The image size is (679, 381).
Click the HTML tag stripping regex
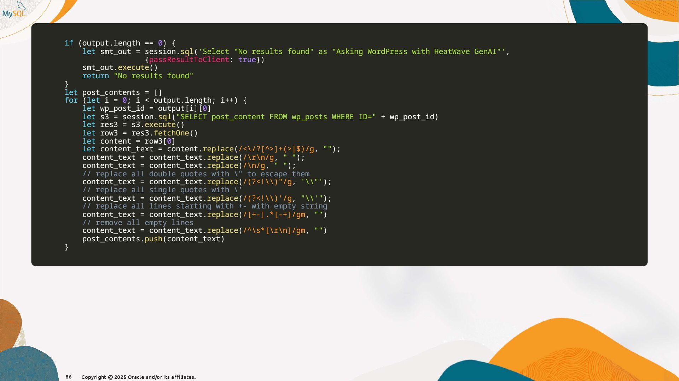pyautogui.click(x=276, y=149)
